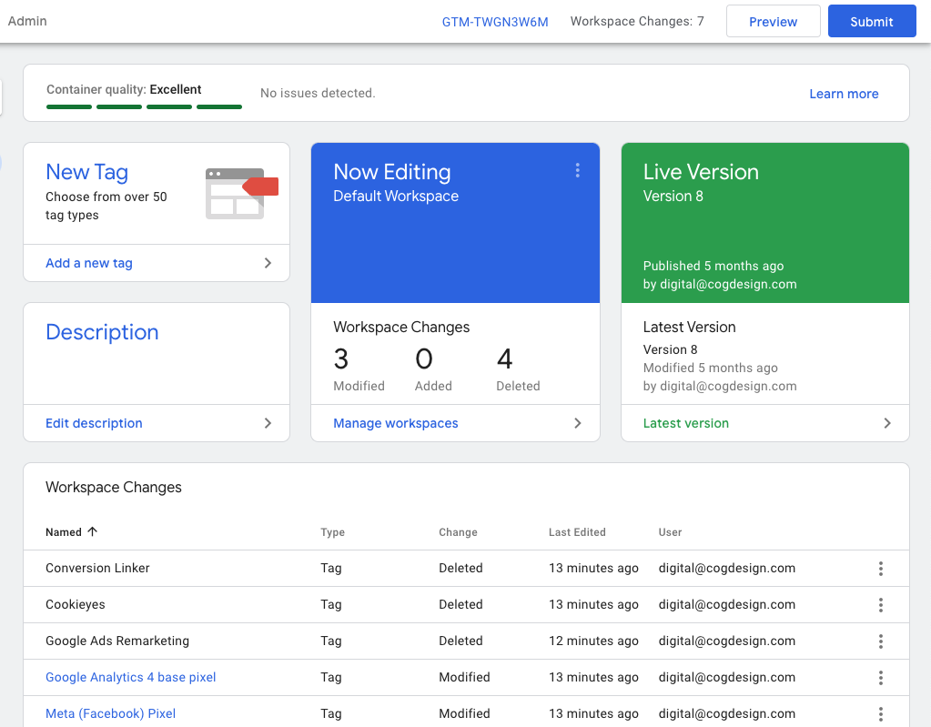Open the Cookieyes row options menu

(881, 605)
